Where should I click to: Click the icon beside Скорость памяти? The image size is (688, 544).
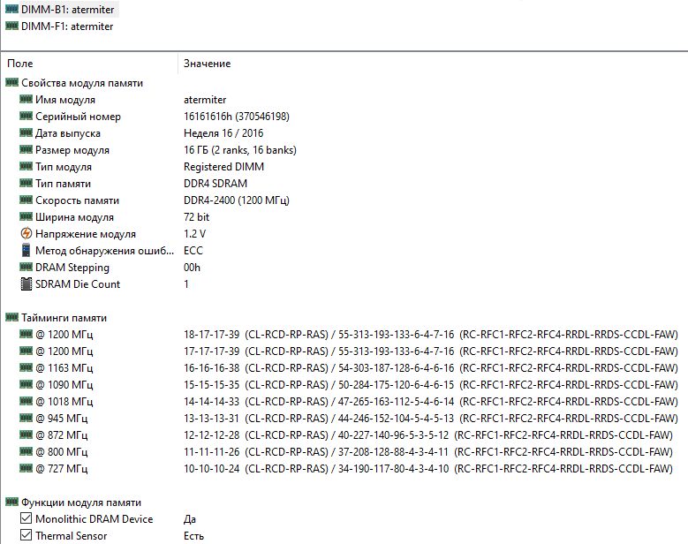[x=26, y=200]
